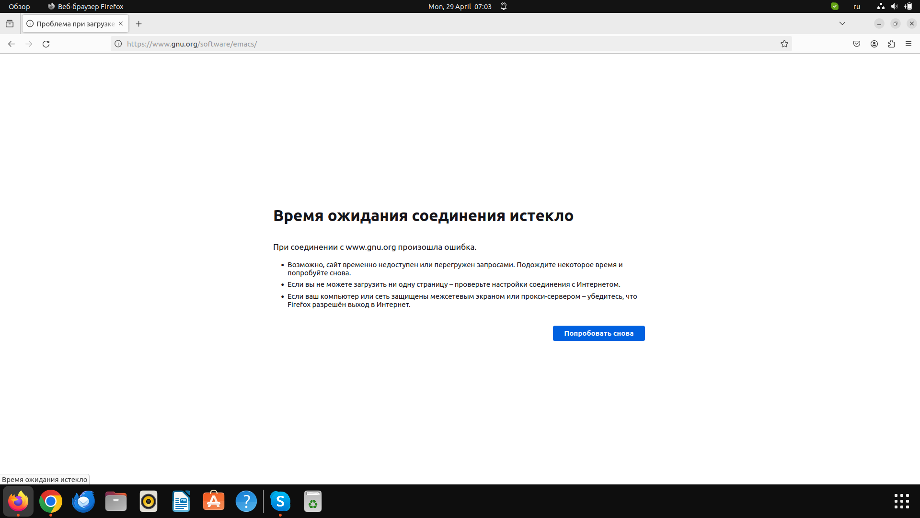Open the ru keyboard layout indicator
920x518 pixels.
[x=857, y=6]
